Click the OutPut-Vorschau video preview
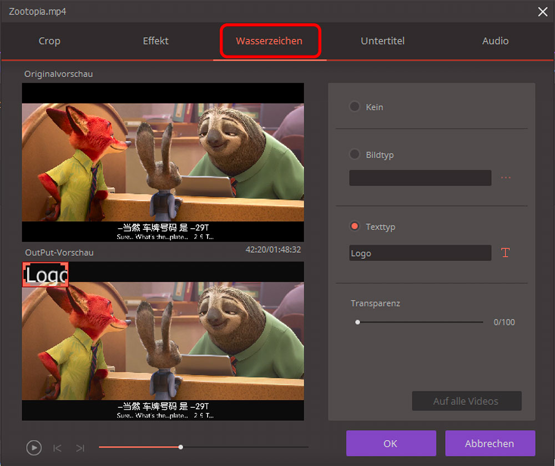 tap(163, 341)
